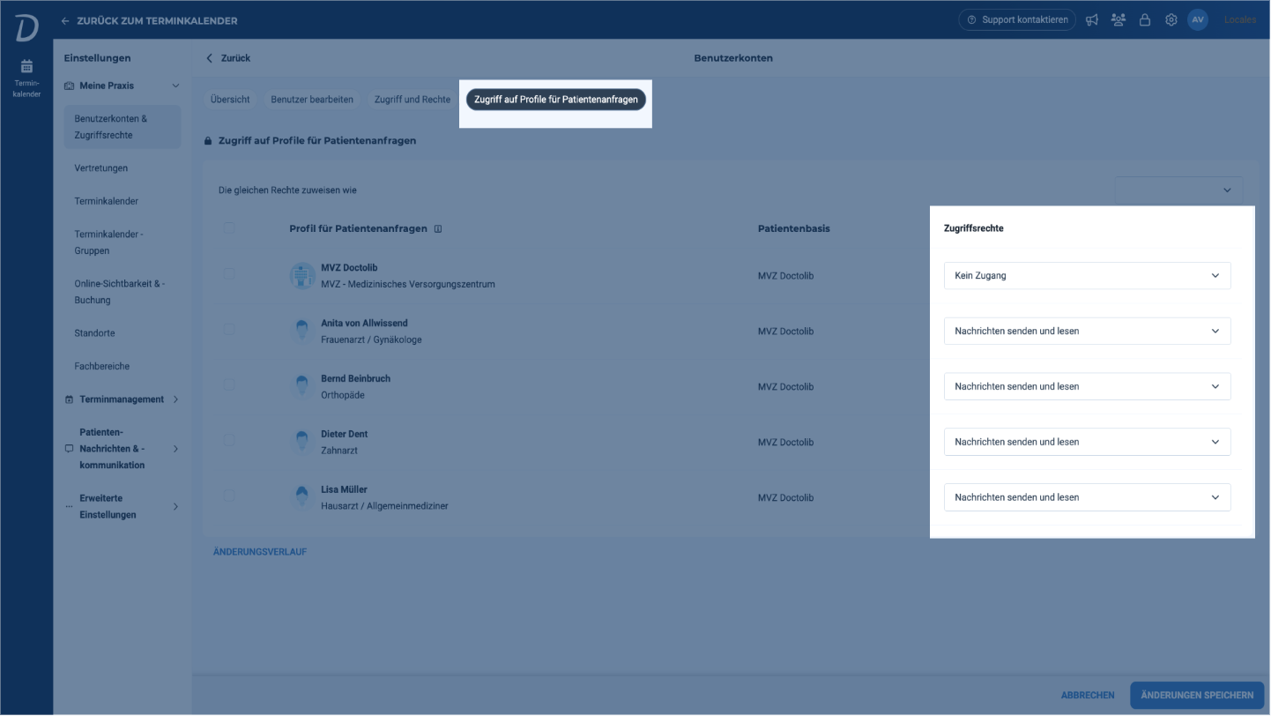The width and height of the screenshot is (1271, 716).
Task: Click the Abbrechen button
Action: click(x=1088, y=696)
